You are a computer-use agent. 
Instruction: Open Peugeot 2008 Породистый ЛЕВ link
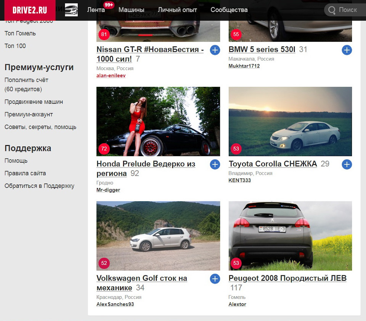287,278
